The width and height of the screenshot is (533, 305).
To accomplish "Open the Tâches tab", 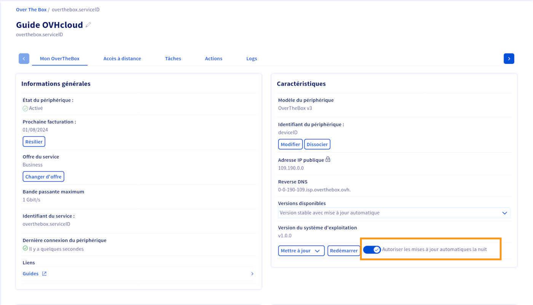I will pyautogui.click(x=173, y=59).
